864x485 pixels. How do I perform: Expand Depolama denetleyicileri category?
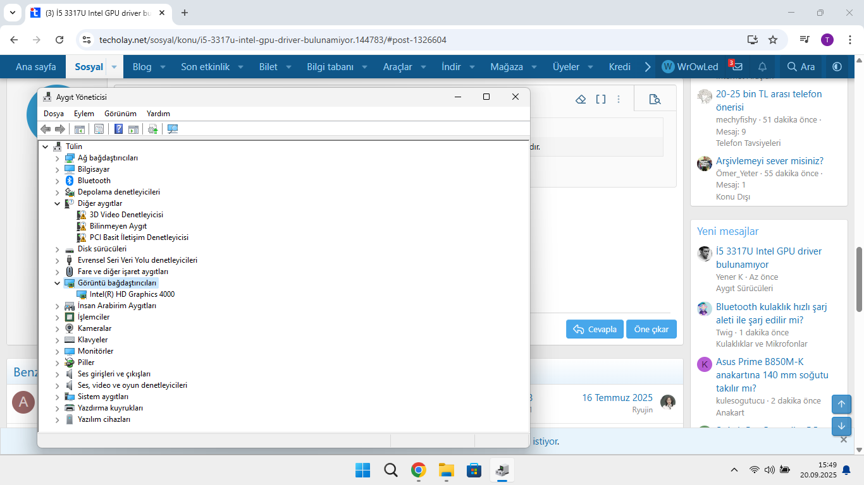click(58, 192)
